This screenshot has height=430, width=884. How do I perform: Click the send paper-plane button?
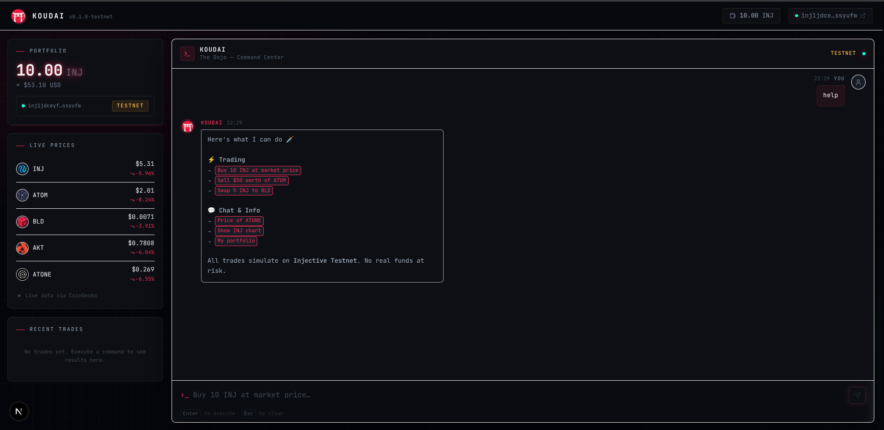(857, 395)
